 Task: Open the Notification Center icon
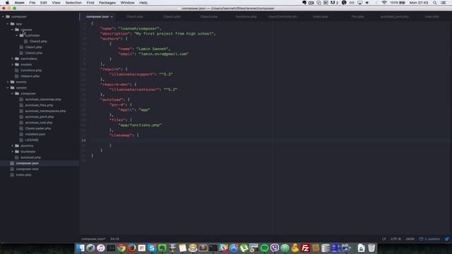(444, 3)
